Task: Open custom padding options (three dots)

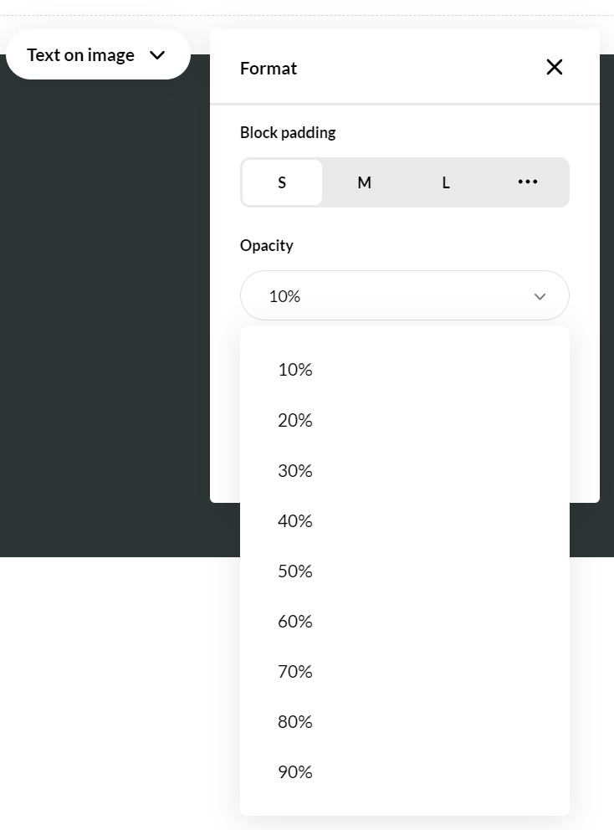Action: click(528, 182)
